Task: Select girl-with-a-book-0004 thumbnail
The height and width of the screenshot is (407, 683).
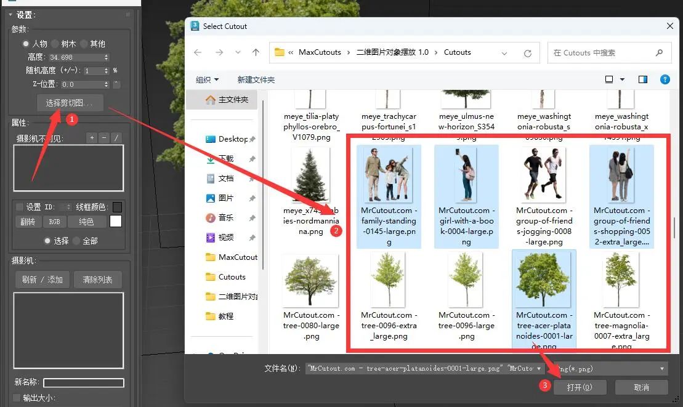Action: pos(466,174)
